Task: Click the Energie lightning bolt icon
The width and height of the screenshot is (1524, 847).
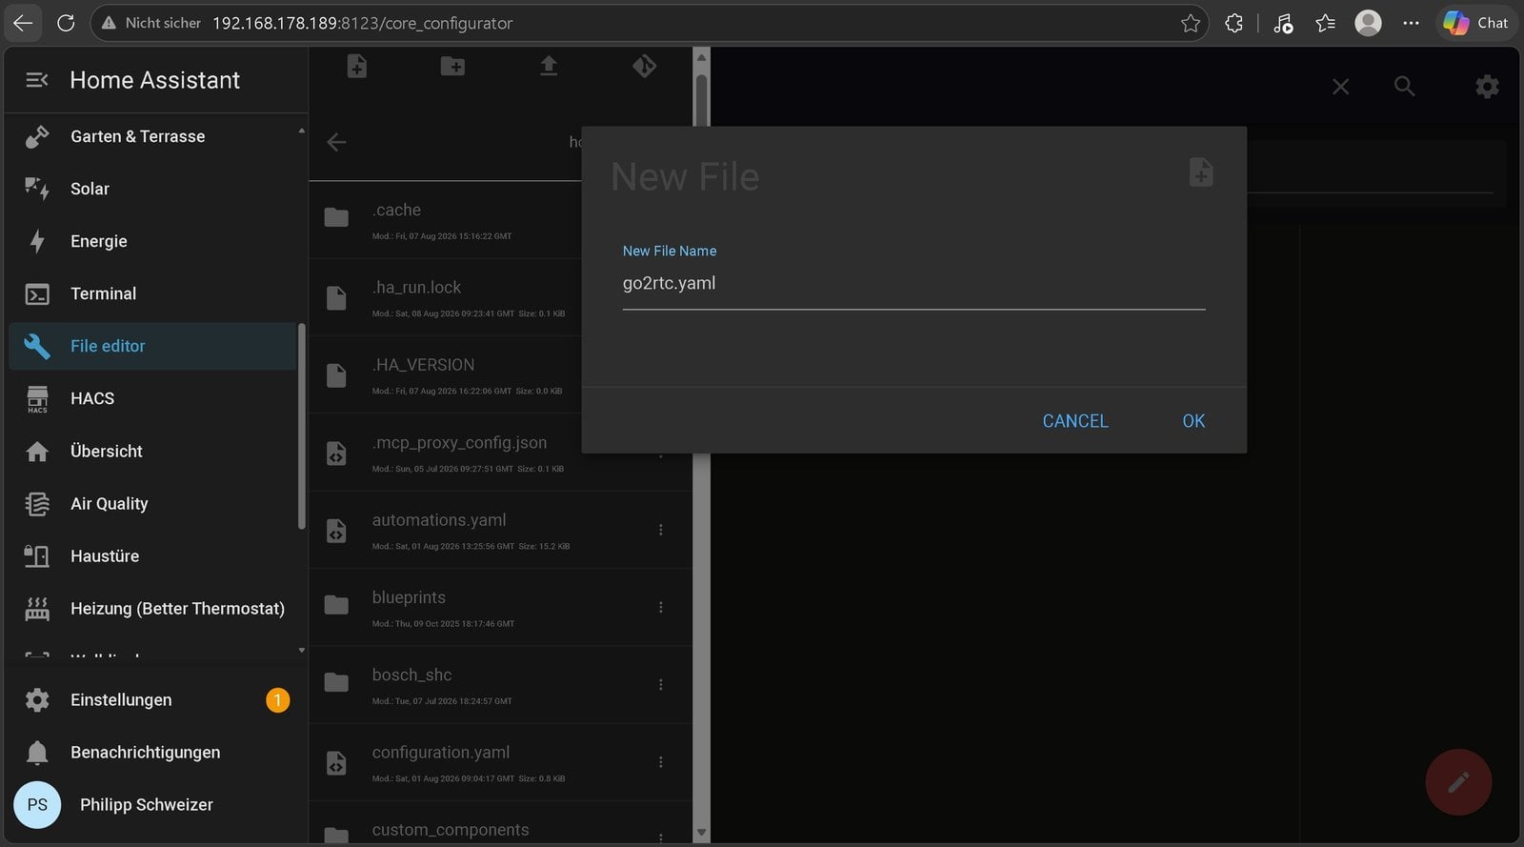Action: 37,241
